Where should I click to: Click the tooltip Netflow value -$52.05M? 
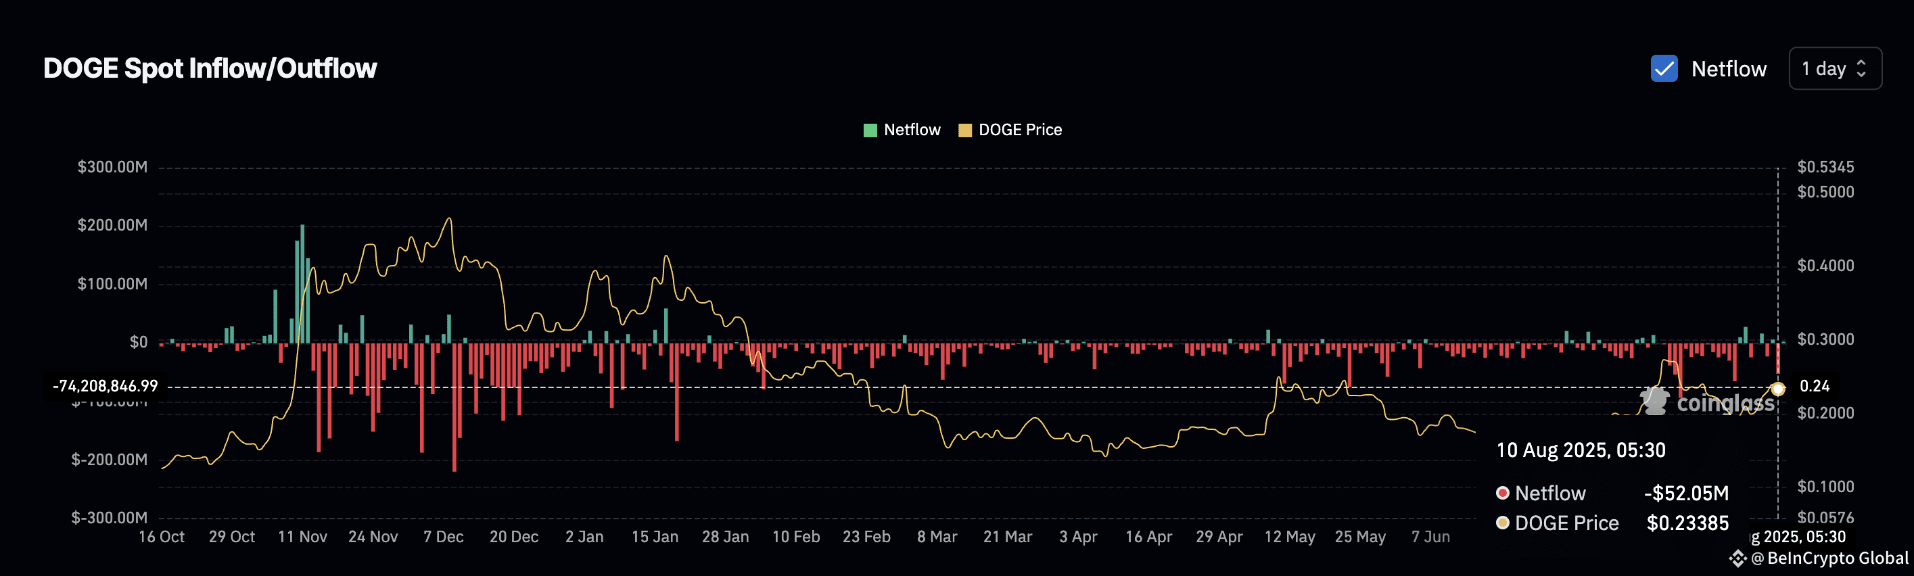coord(1686,494)
